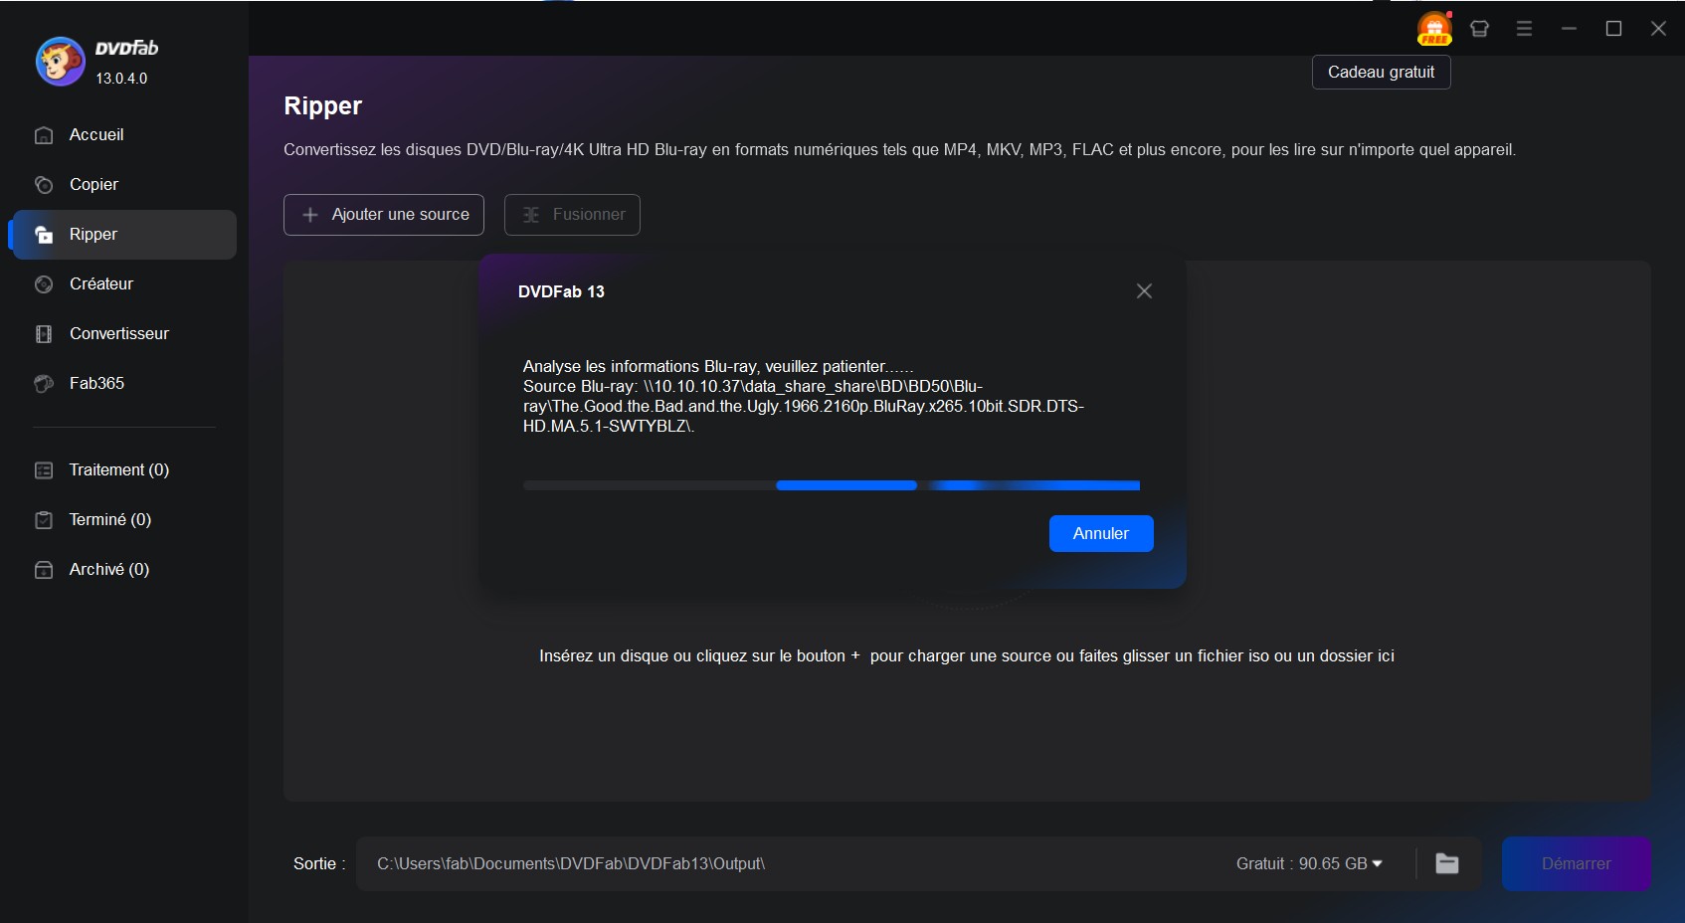
Task: Open the hamburger main menu
Action: click(1524, 29)
